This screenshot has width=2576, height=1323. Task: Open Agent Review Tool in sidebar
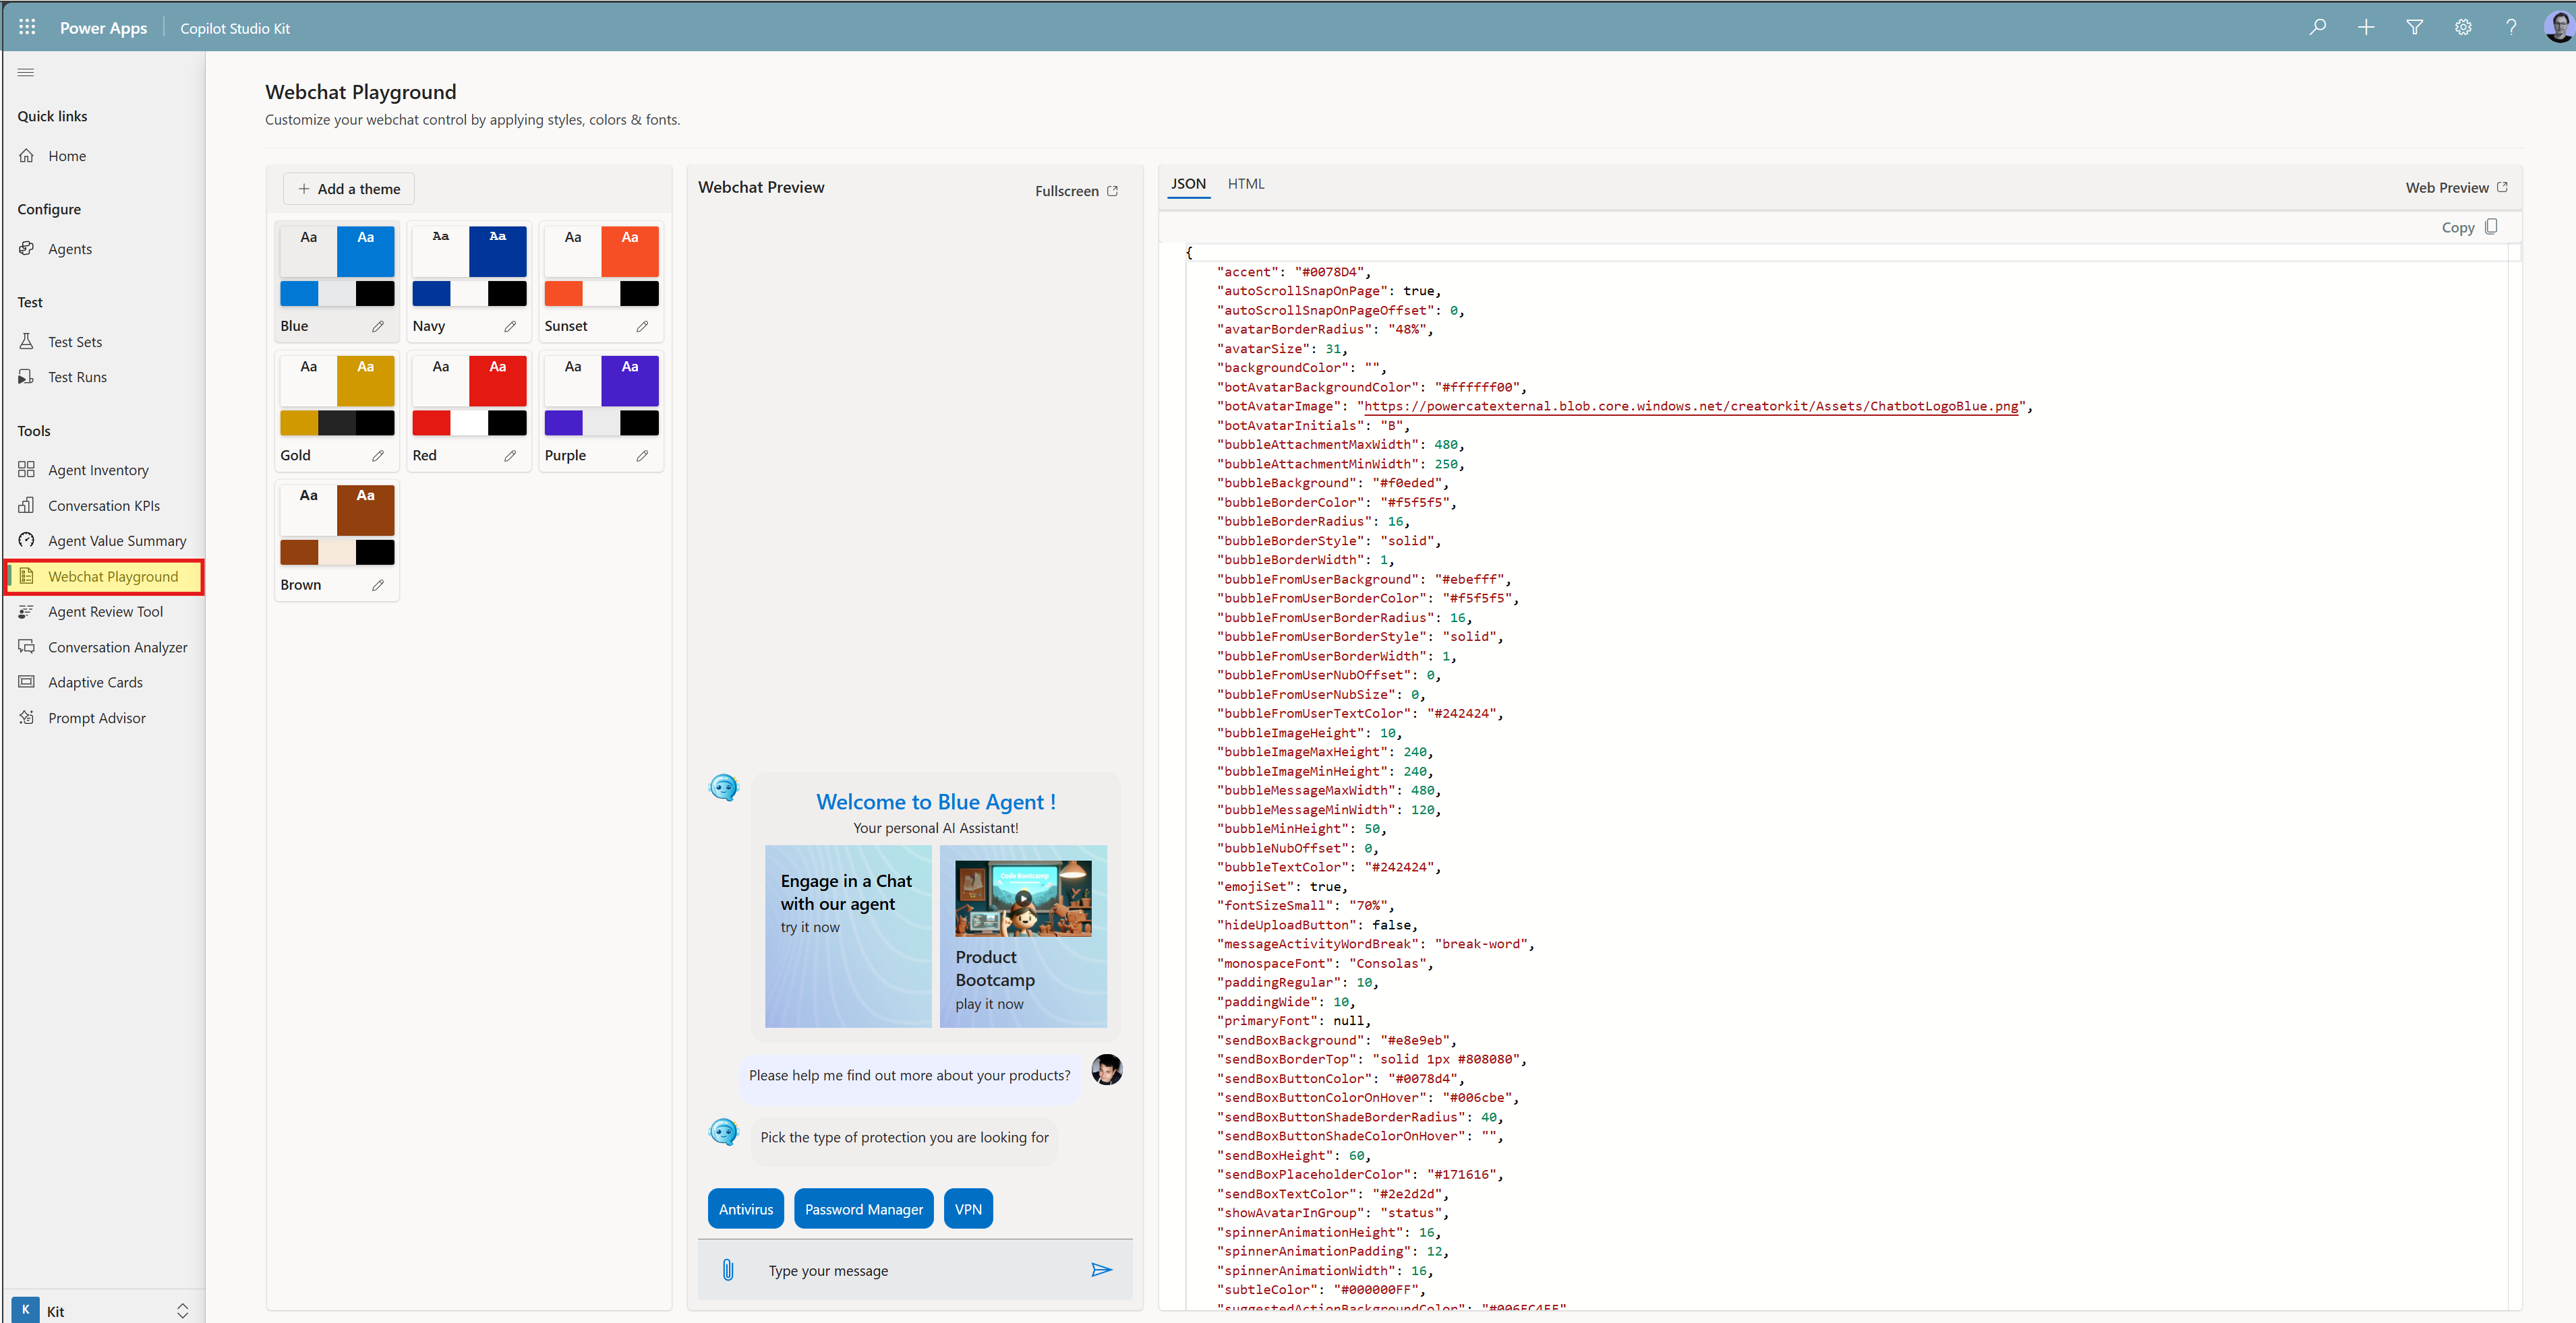[x=105, y=611]
